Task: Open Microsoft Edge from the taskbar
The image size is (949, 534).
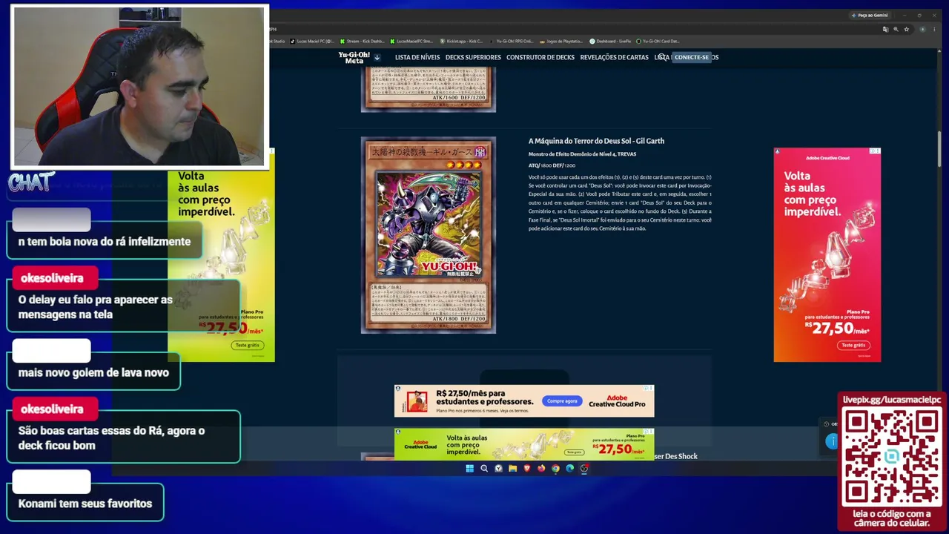Action: (x=570, y=468)
